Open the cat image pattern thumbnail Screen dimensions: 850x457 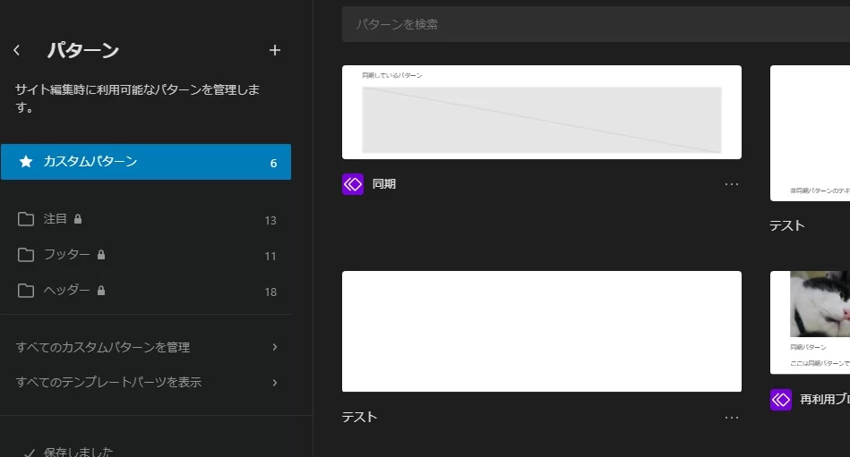tap(810, 322)
